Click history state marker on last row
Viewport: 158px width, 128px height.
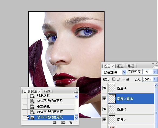28,117
